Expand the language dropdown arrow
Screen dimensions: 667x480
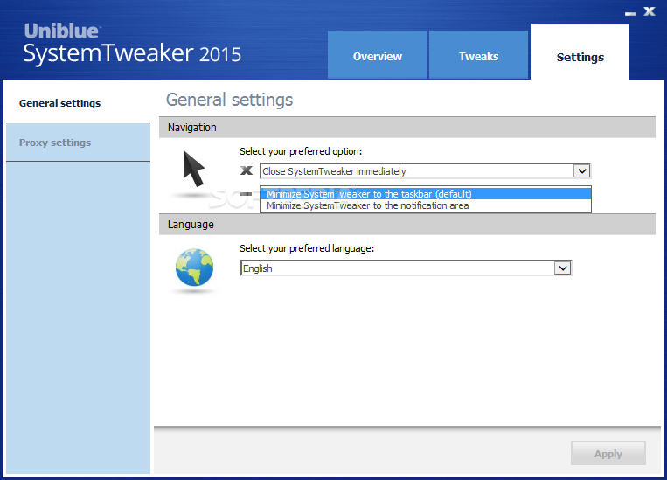point(562,268)
